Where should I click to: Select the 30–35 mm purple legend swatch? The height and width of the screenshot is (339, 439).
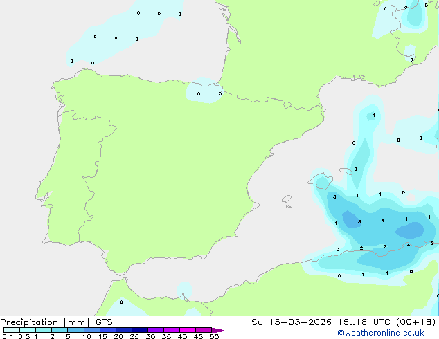156,330
